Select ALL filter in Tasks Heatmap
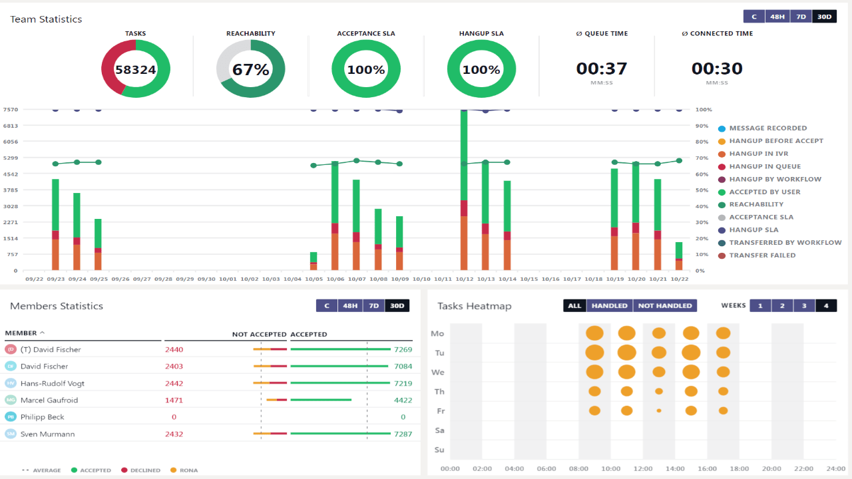The width and height of the screenshot is (852, 479). (574, 306)
